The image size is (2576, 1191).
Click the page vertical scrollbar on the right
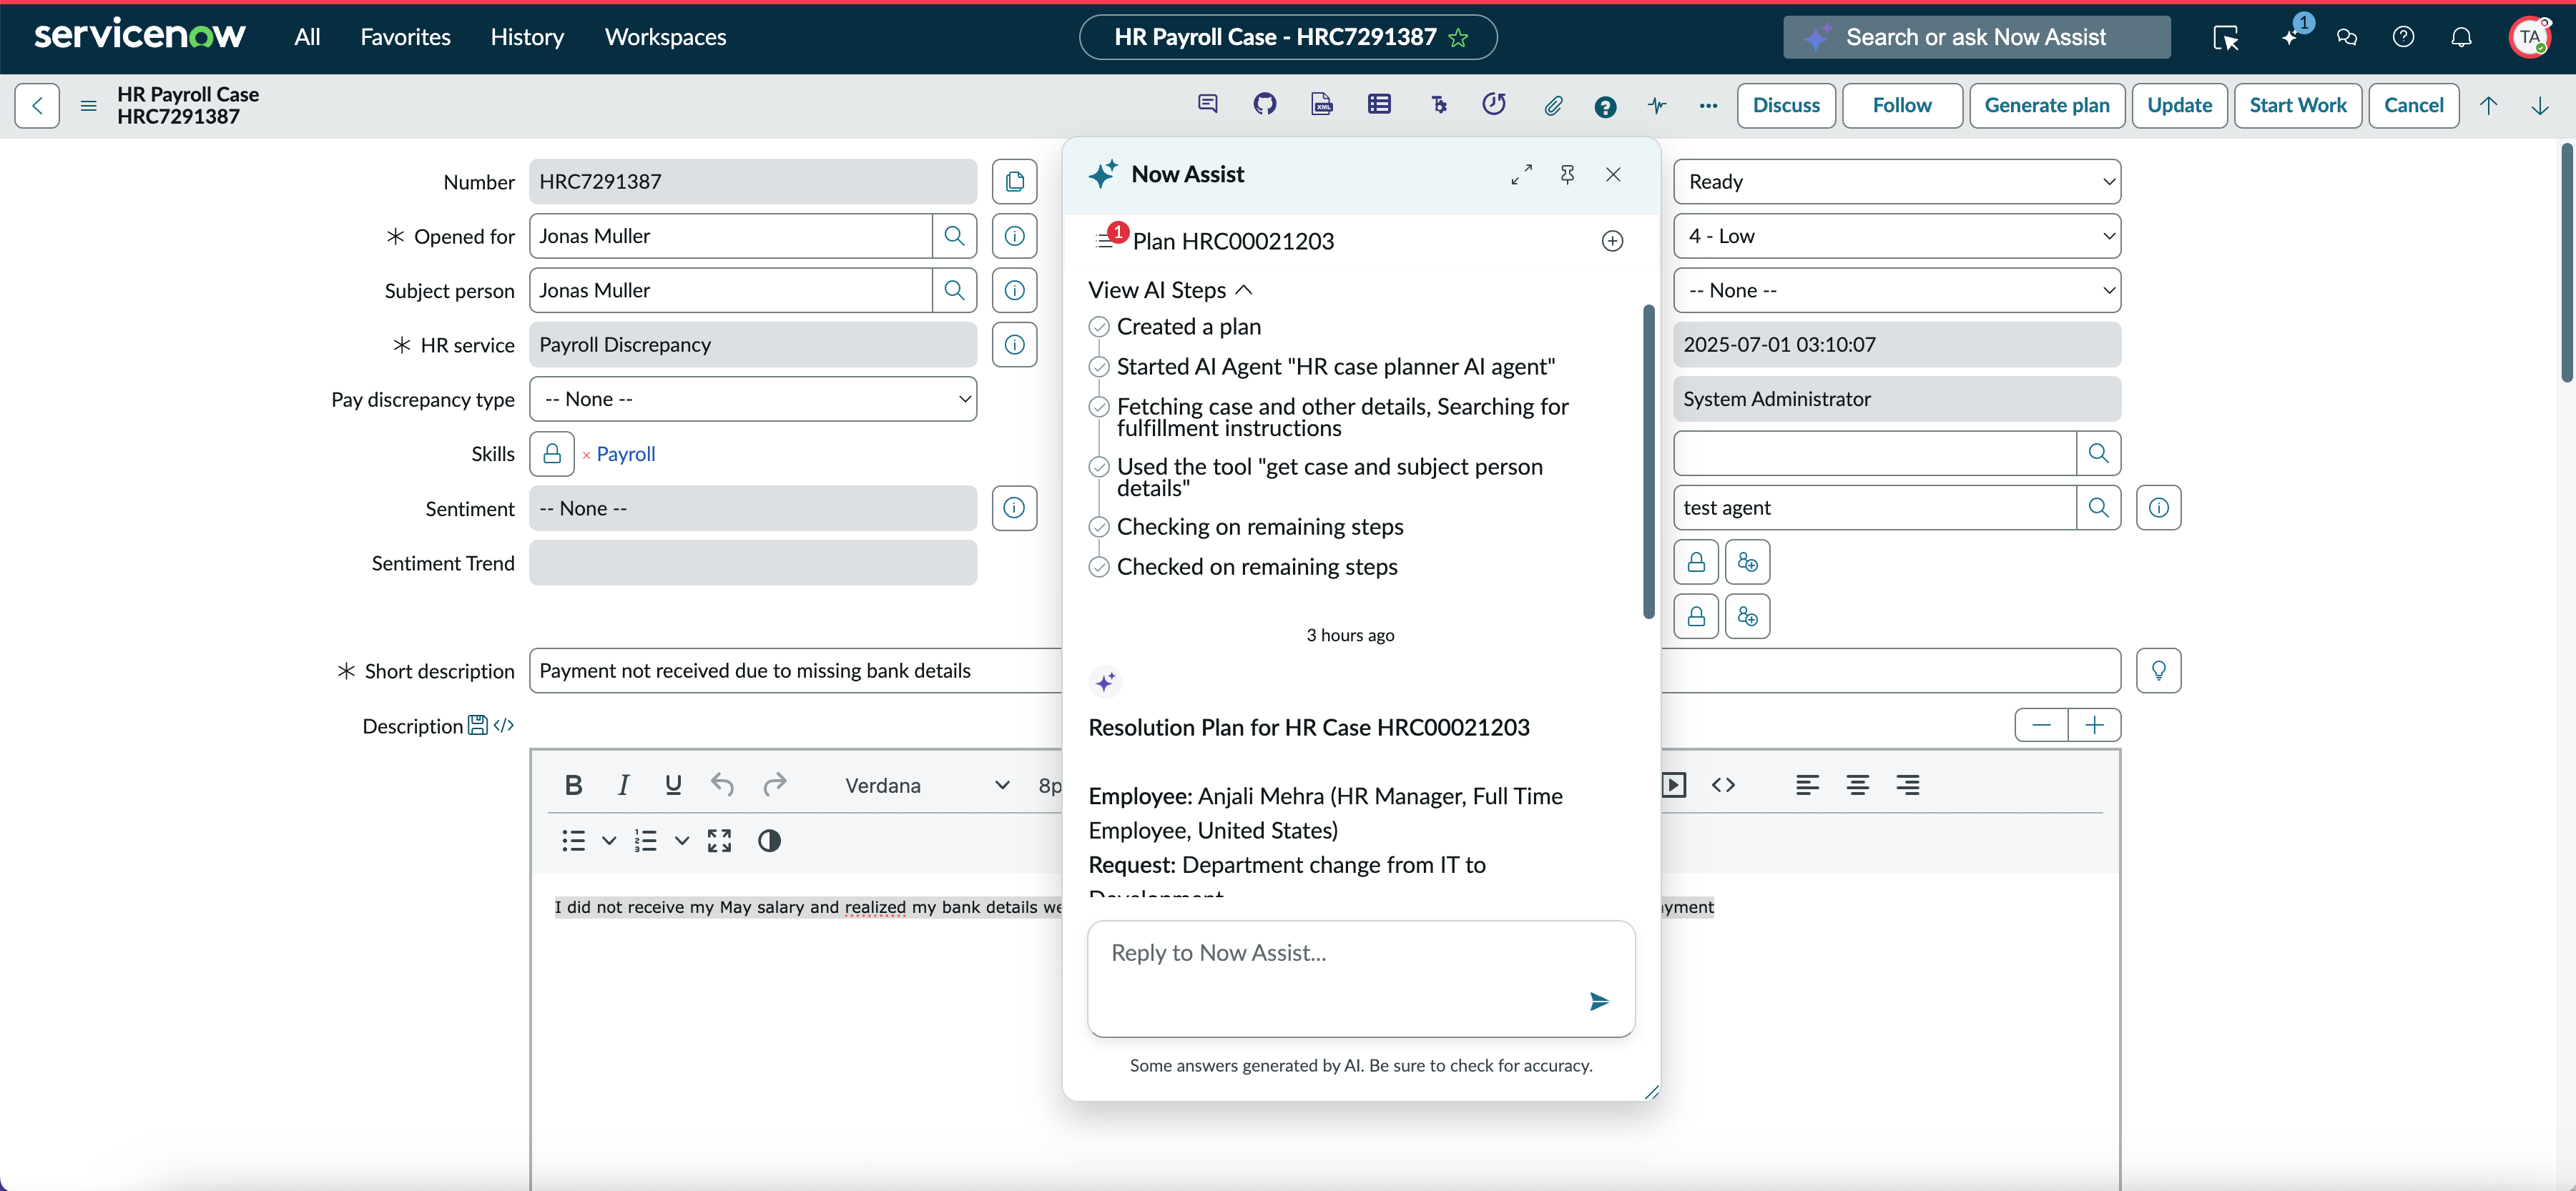2566,263
